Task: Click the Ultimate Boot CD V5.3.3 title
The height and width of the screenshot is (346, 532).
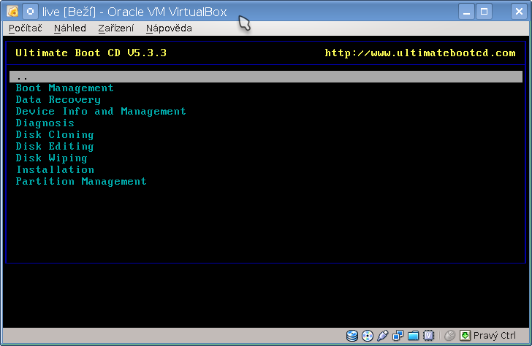Action: pyautogui.click(x=91, y=53)
